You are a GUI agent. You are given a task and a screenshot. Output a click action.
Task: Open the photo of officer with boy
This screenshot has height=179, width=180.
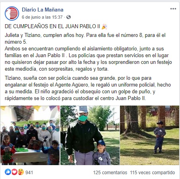90,135
